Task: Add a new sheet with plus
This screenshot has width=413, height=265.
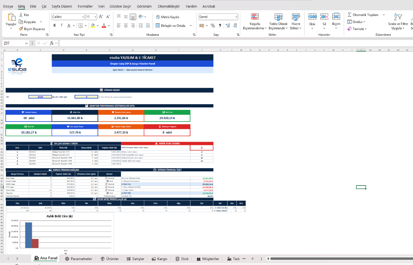Action: point(252,259)
